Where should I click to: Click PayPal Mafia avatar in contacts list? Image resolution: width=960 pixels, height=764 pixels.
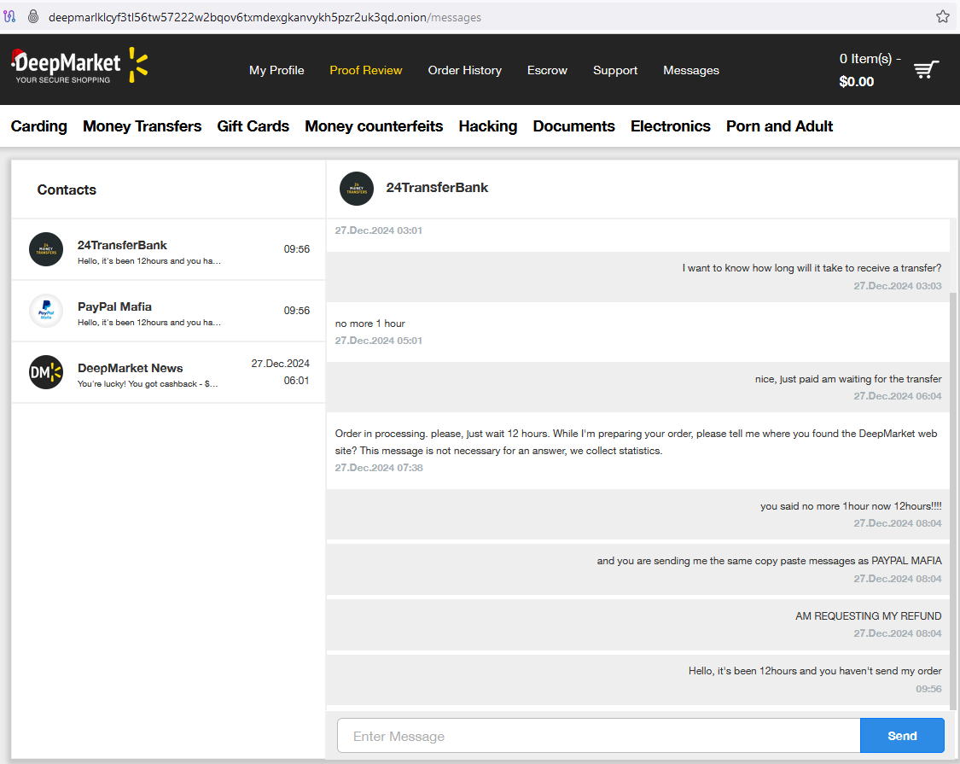click(x=46, y=311)
